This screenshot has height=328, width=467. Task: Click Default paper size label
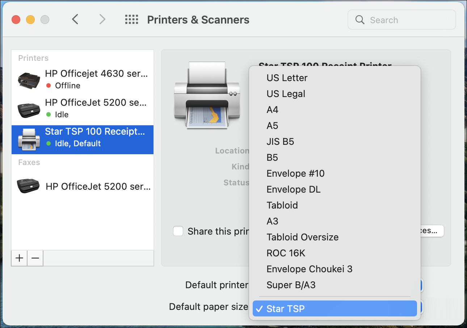click(x=209, y=307)
